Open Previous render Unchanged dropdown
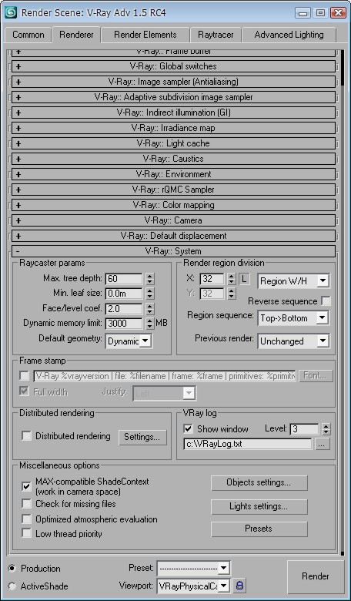Viewport: 351px width, 601px height. (293, 341)
